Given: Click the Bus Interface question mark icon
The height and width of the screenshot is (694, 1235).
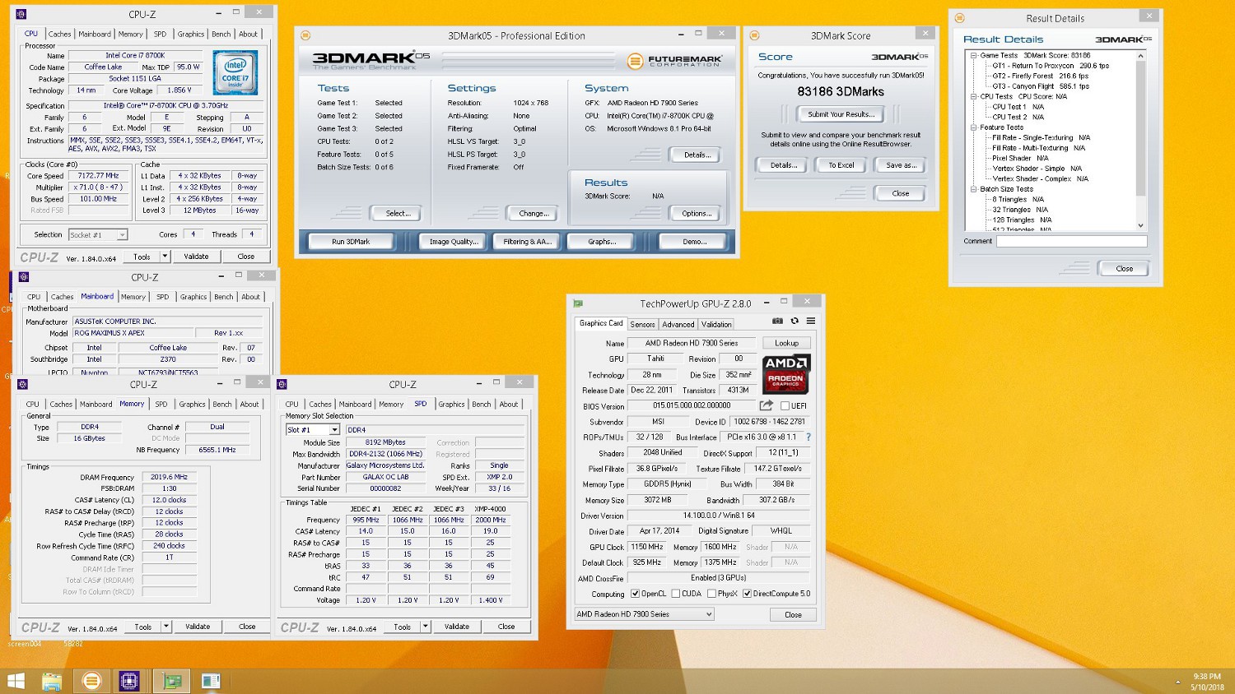Looking at the screenshot, I should (x=809, y=437).
